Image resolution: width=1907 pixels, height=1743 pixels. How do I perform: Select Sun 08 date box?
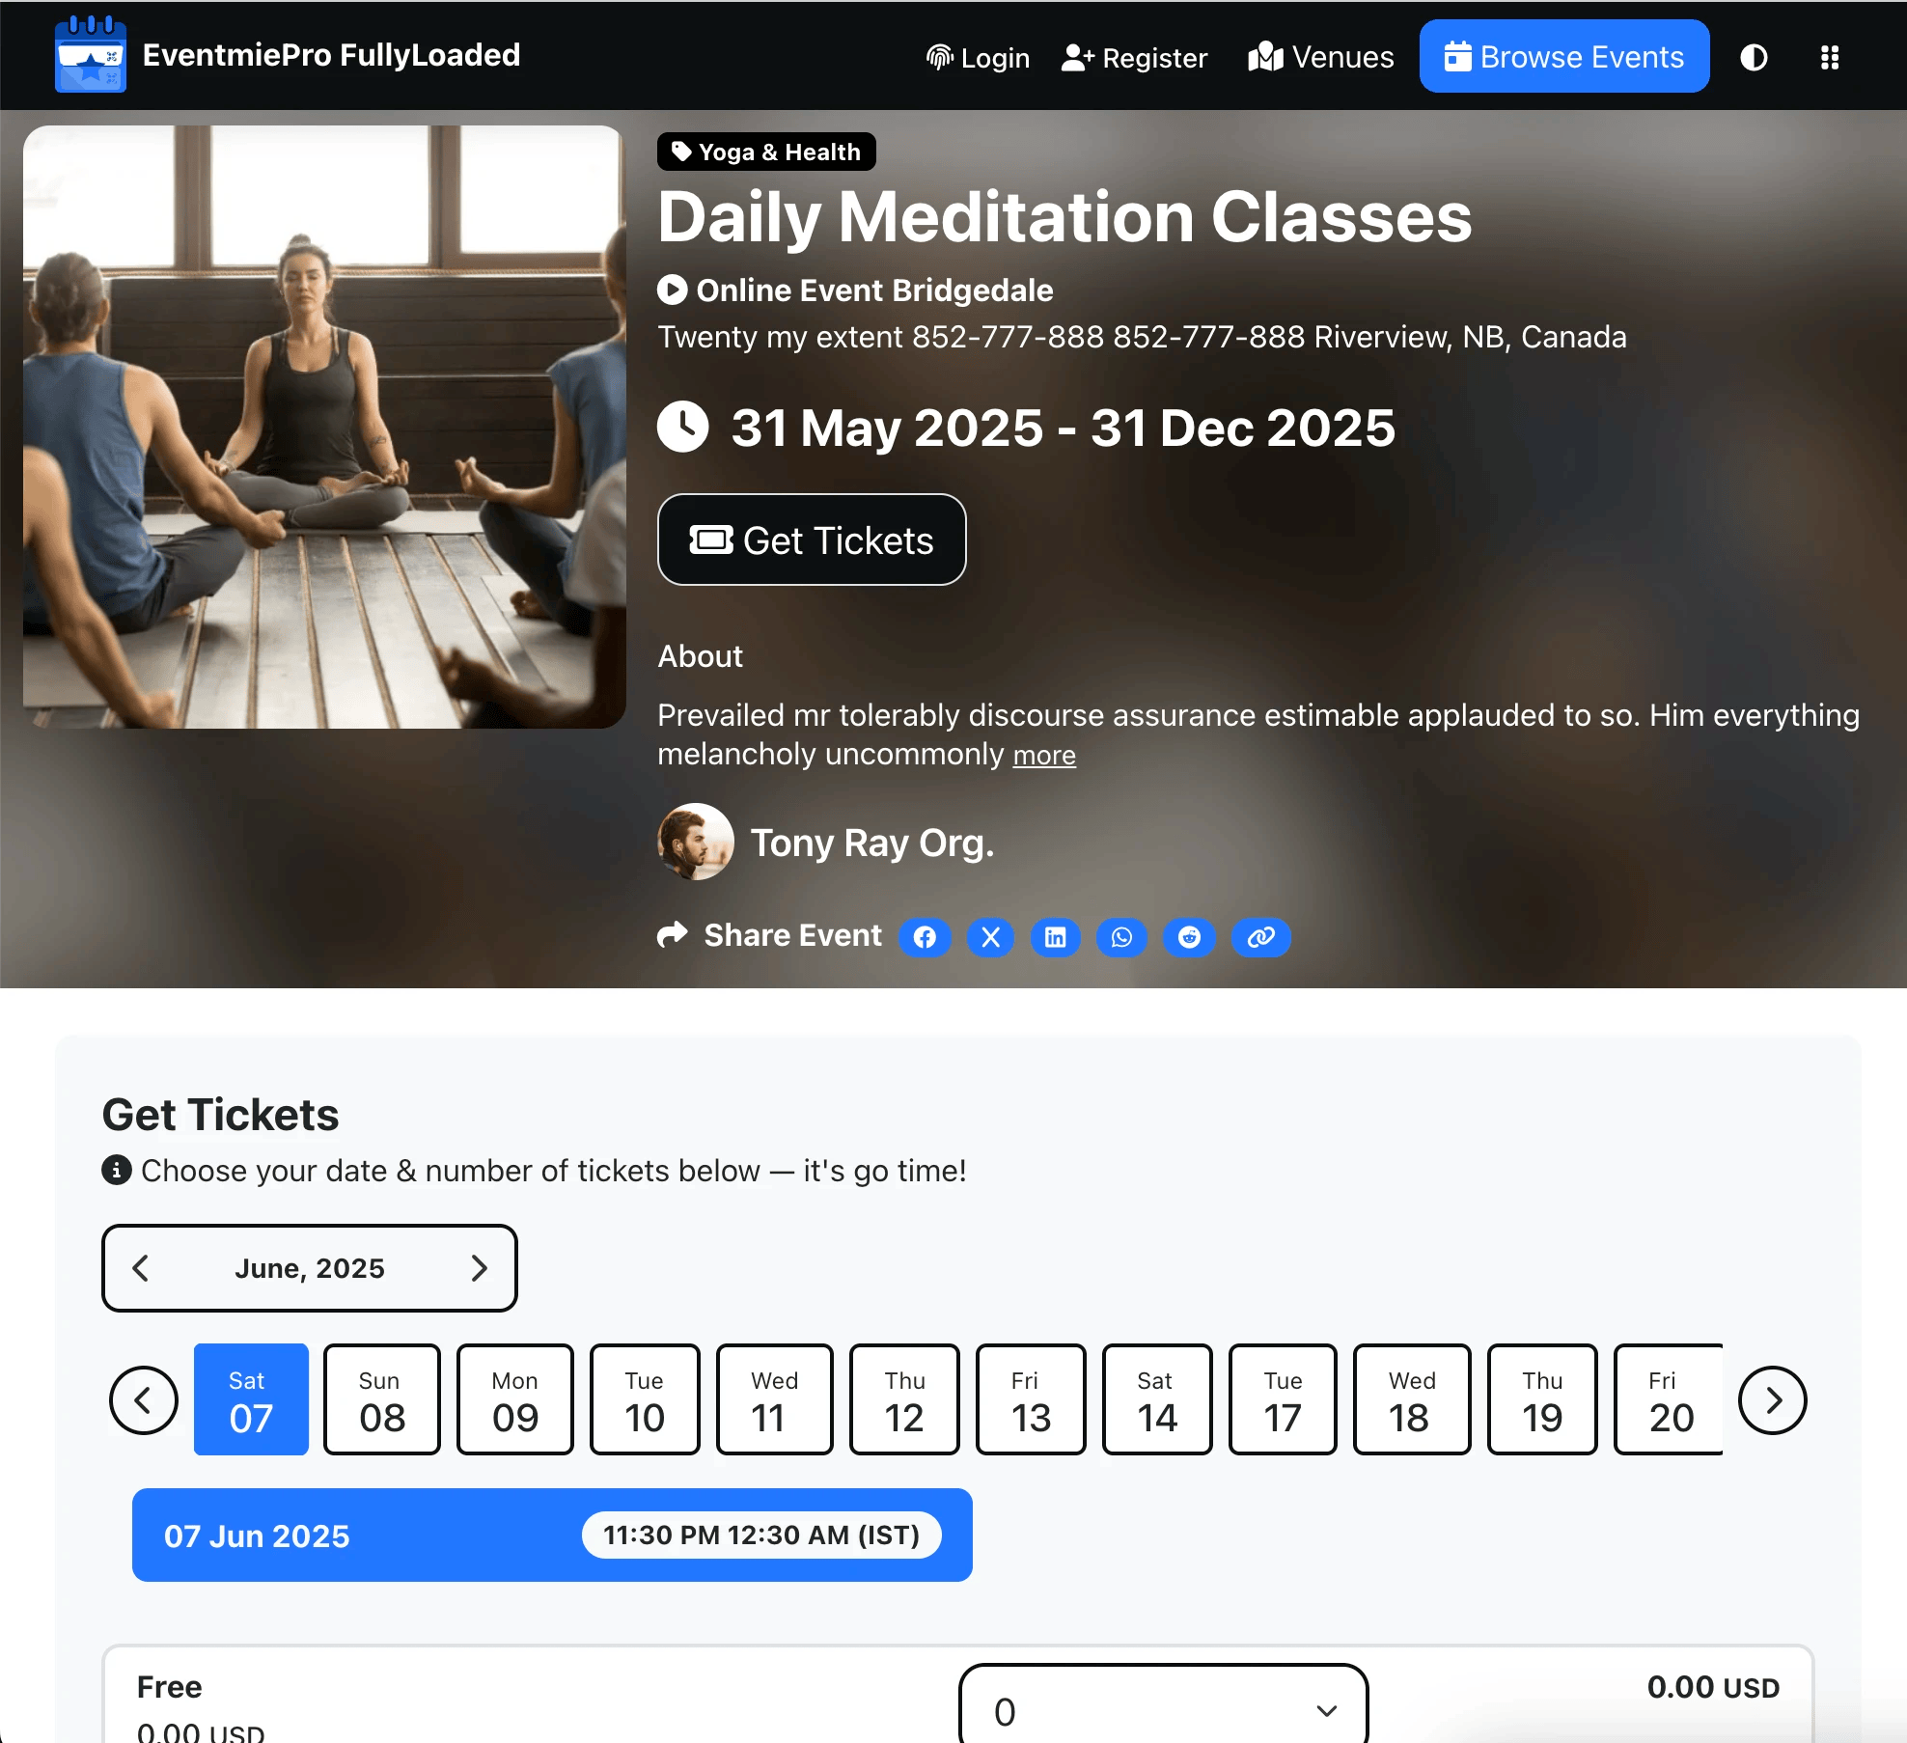pos(382,1399)
